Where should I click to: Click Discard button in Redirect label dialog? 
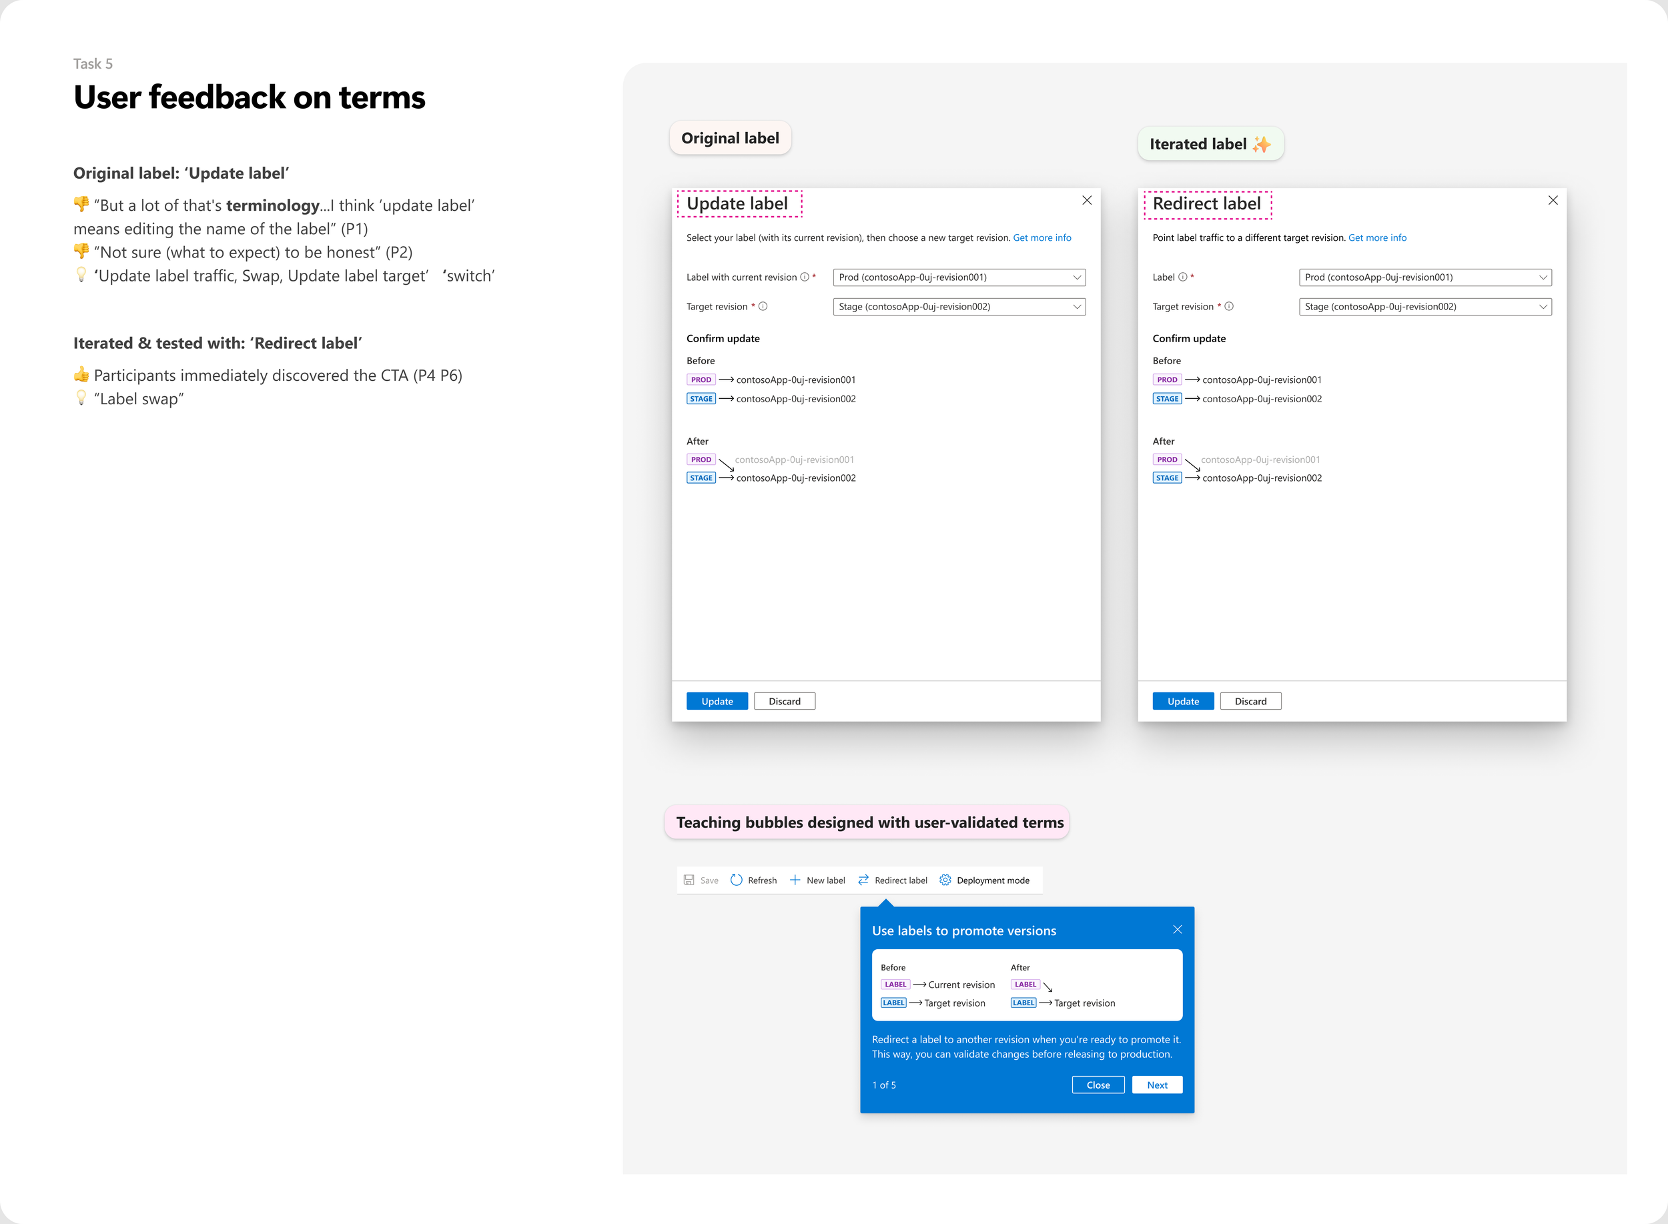pos(1250,701)
